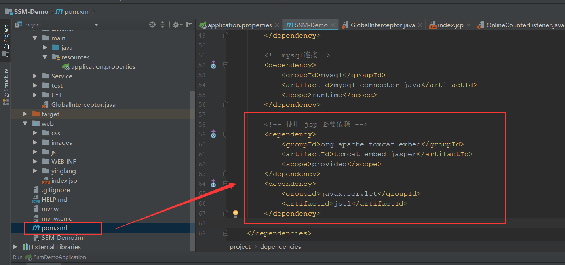Click the SSM-Demo project folder icon in breadcrumb
Viewport: 565px width, 265px height.
tap(8, 11)
